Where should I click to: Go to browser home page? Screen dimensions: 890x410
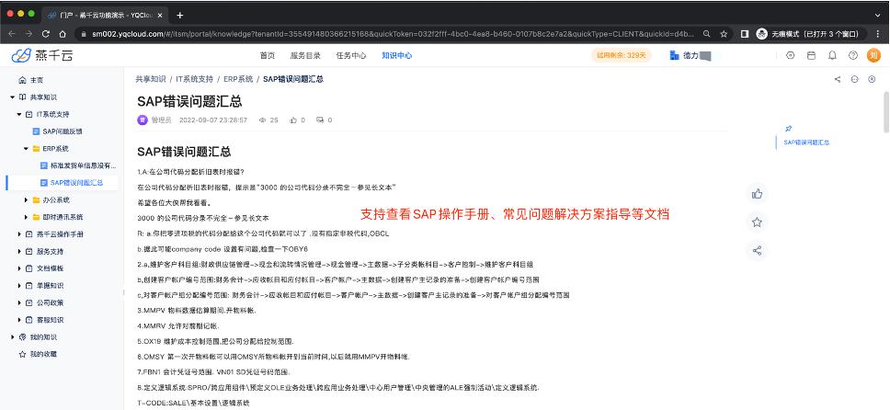coord(63,34)
